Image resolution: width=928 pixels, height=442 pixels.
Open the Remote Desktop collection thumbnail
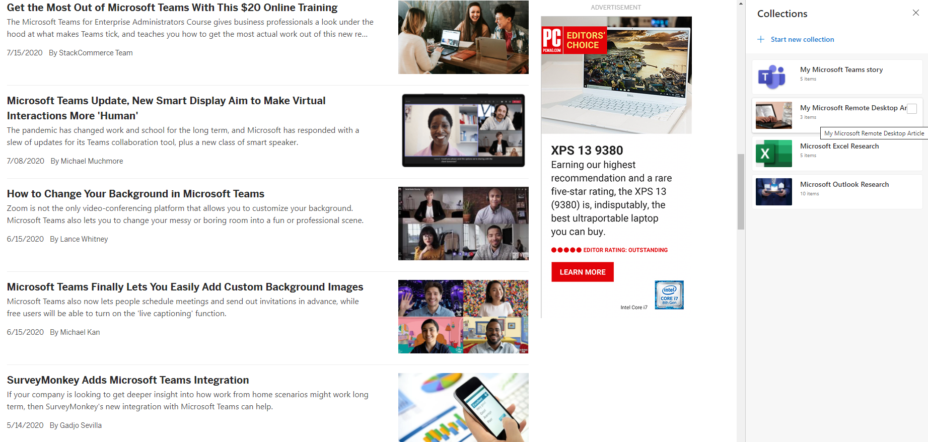pos(773,115)
